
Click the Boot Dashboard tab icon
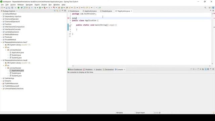(69, 70)
